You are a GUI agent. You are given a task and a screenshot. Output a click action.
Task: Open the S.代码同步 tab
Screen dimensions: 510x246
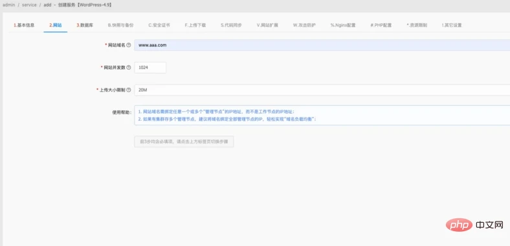(x=231, y=25)
